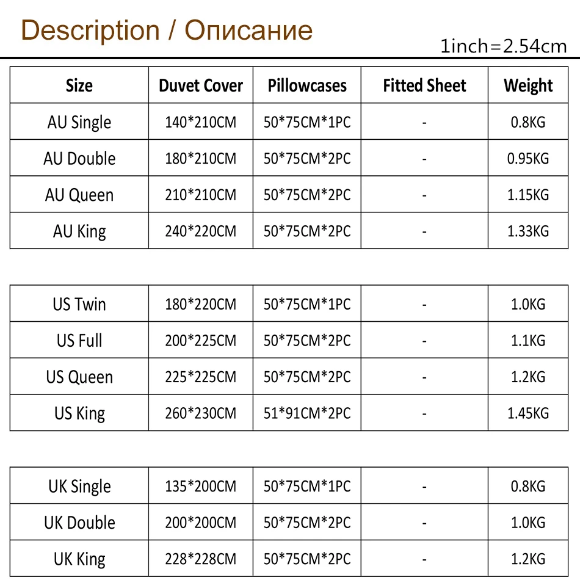Image resolution: width=580 pixels, height=580 pixels.
Task: Click the Fitted Sheet column header
Action: click(x=424, y=85)
